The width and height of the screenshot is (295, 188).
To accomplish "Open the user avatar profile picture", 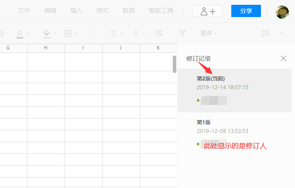I will pyautogui.click(x=282, y=12).
